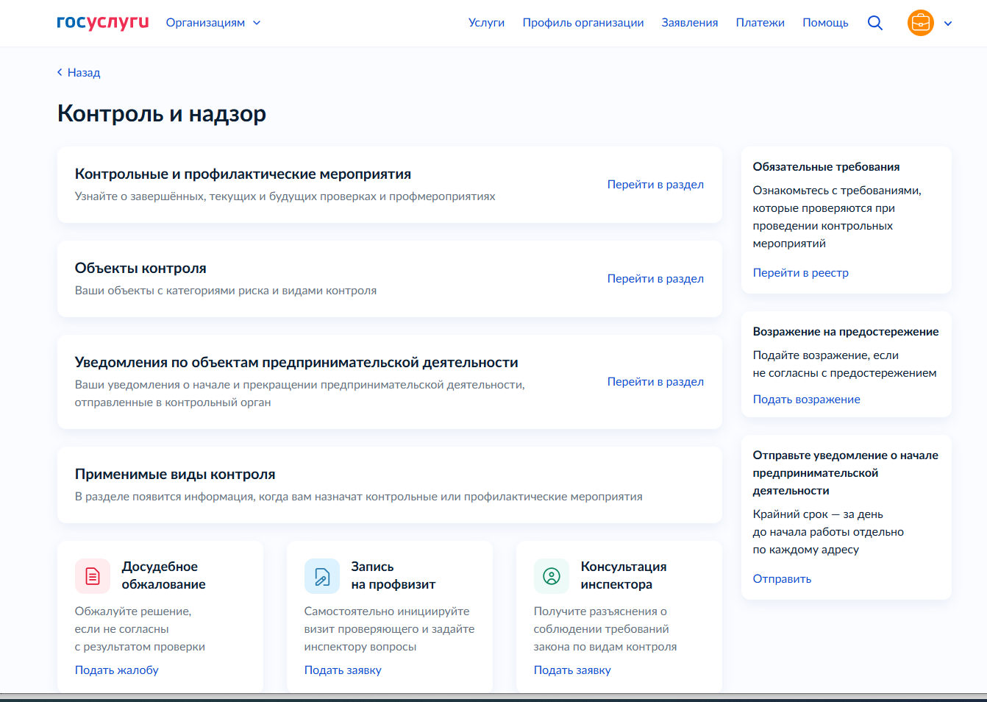Click the back chevron arrow next to Назад
Screen dimensions: 987x702
coord(60,72)
